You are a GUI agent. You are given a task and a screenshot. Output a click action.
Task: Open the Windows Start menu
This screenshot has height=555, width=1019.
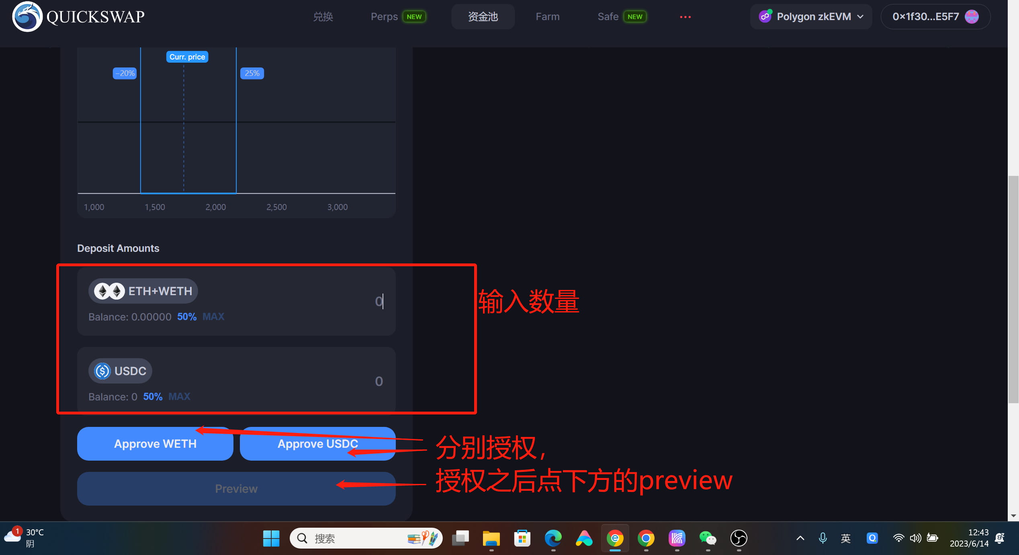click(x=271, y=538)
